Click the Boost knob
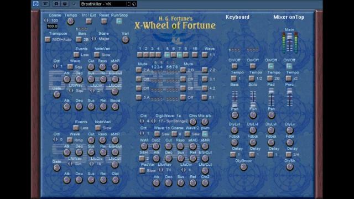The image size is (354, 199). point(115,107)
